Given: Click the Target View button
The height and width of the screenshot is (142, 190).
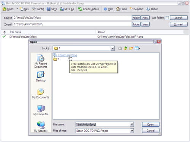Looking at the screenshot, I should point(145,24).
